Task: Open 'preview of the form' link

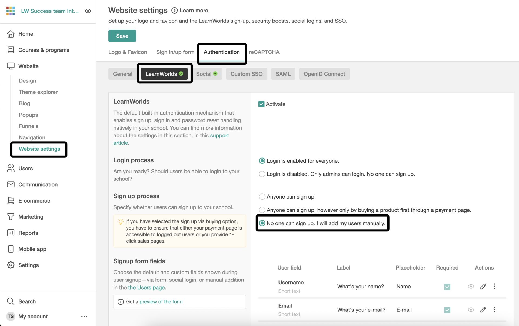Action: point(161,302)
